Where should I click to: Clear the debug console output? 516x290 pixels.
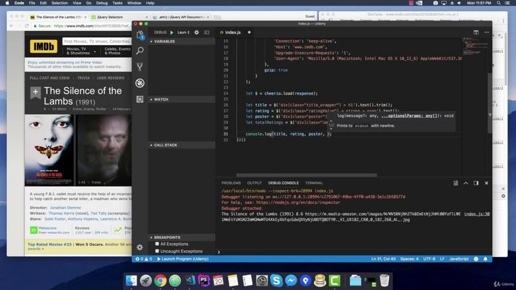455,183
